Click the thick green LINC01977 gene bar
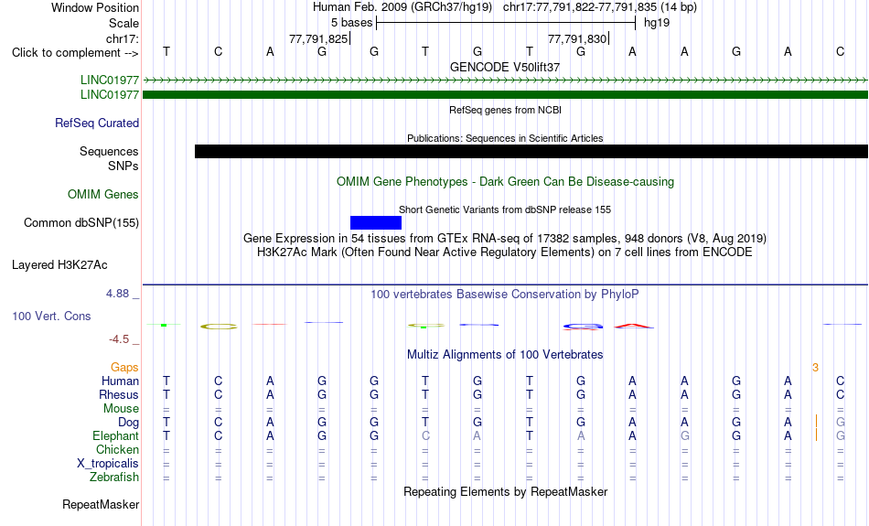This screenshot has height=526, width=869. point(505,95)
